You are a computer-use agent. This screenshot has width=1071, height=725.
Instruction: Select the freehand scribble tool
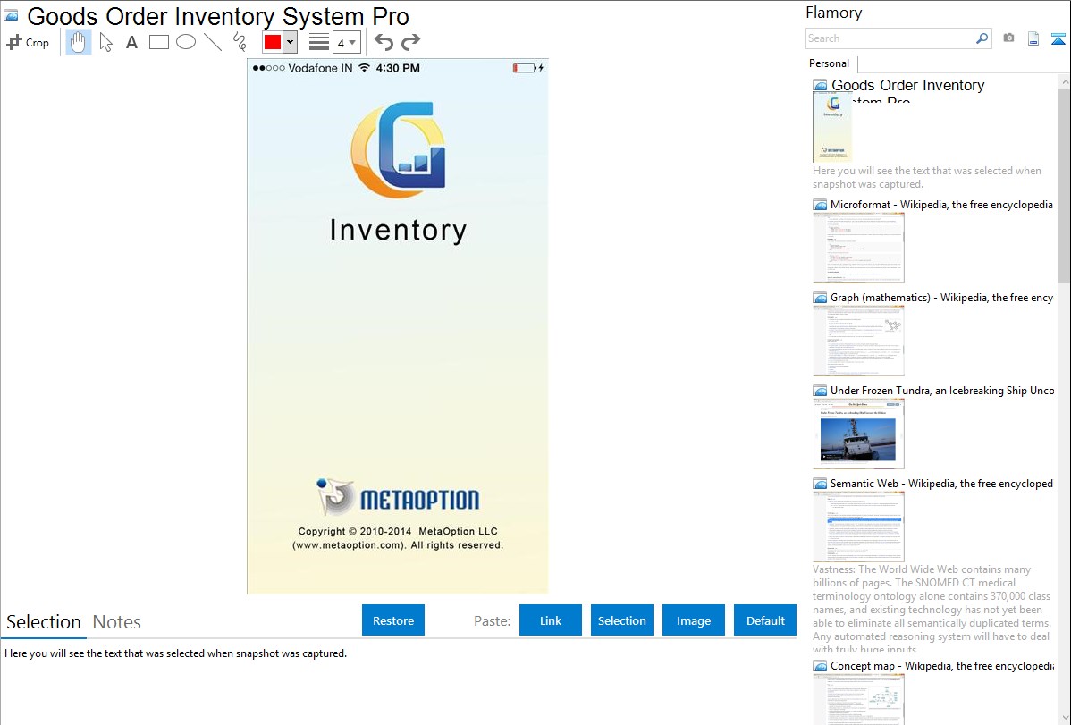point(240,42)
